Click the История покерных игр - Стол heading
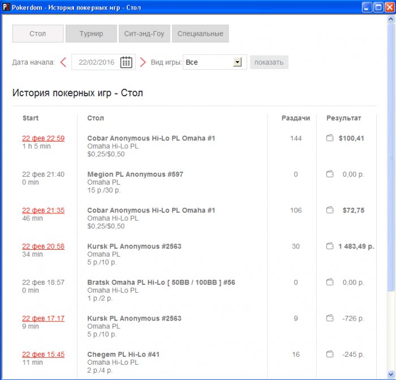The image size is (396, 380). pyautogui.click(x=78, y=93)
